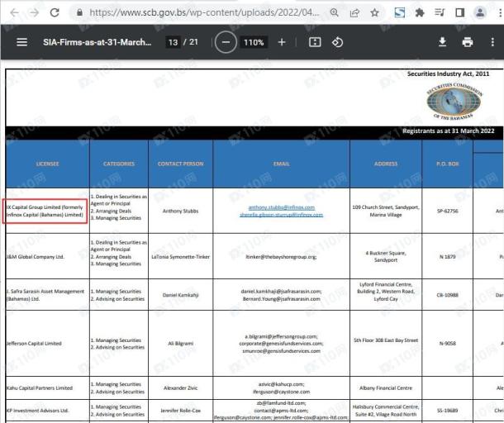Select P.O. Box N-9058
This screenshot has height=423, width=504.
click(448, 344)
